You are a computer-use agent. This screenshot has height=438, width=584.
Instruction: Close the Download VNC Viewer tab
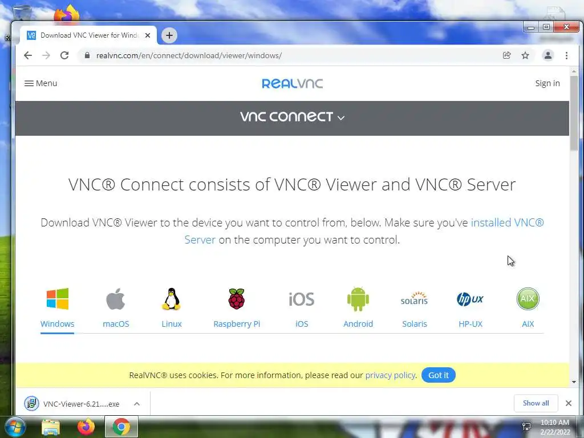click(148, 35)
